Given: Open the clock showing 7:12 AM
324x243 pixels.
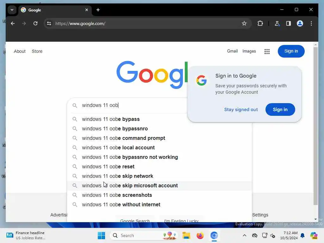Looking at the screenshot, I should 289,235.
